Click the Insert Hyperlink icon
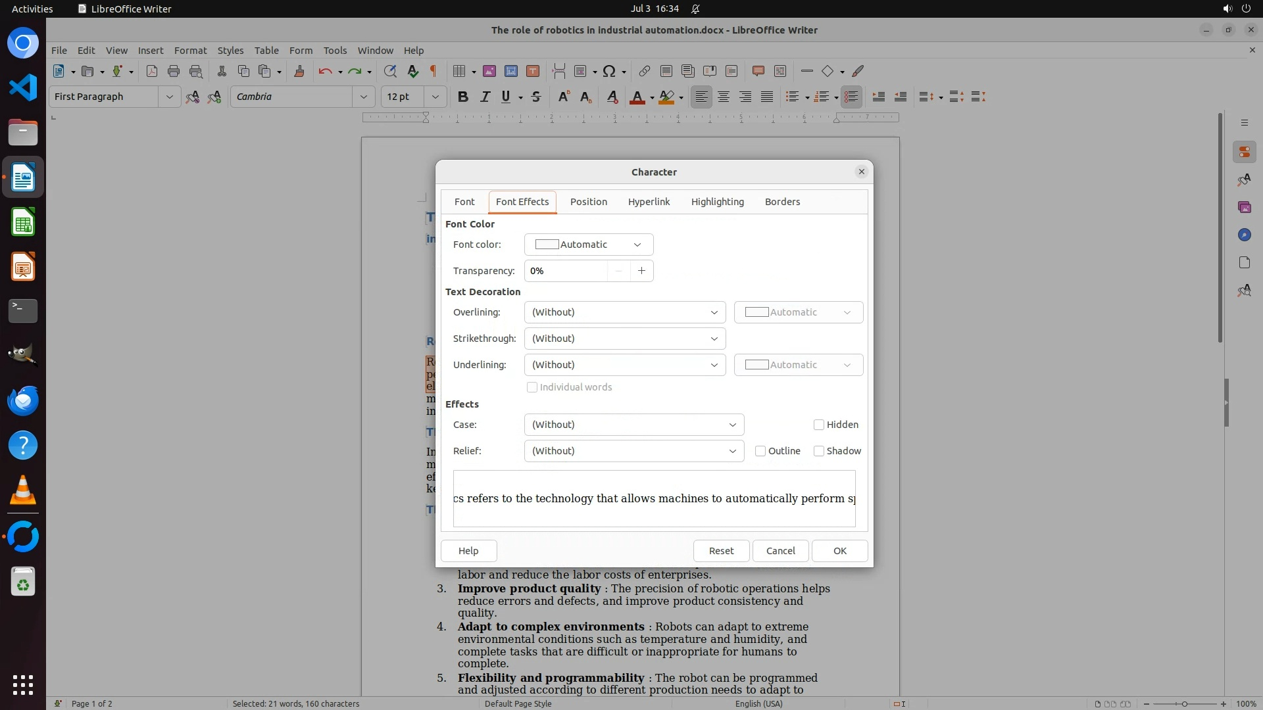 644,71
